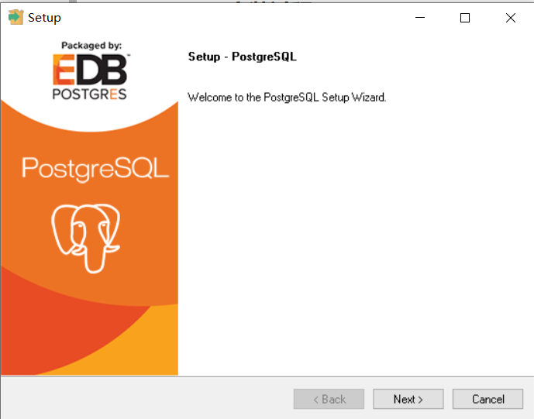The image size is (534, 419).
Task: Click the Next button
Action: 408,399
